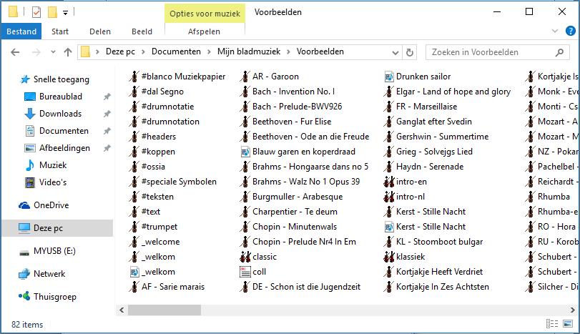Viewport: 580px width, 334px height.
Task: Select the coll file icon
Action: 245,272
